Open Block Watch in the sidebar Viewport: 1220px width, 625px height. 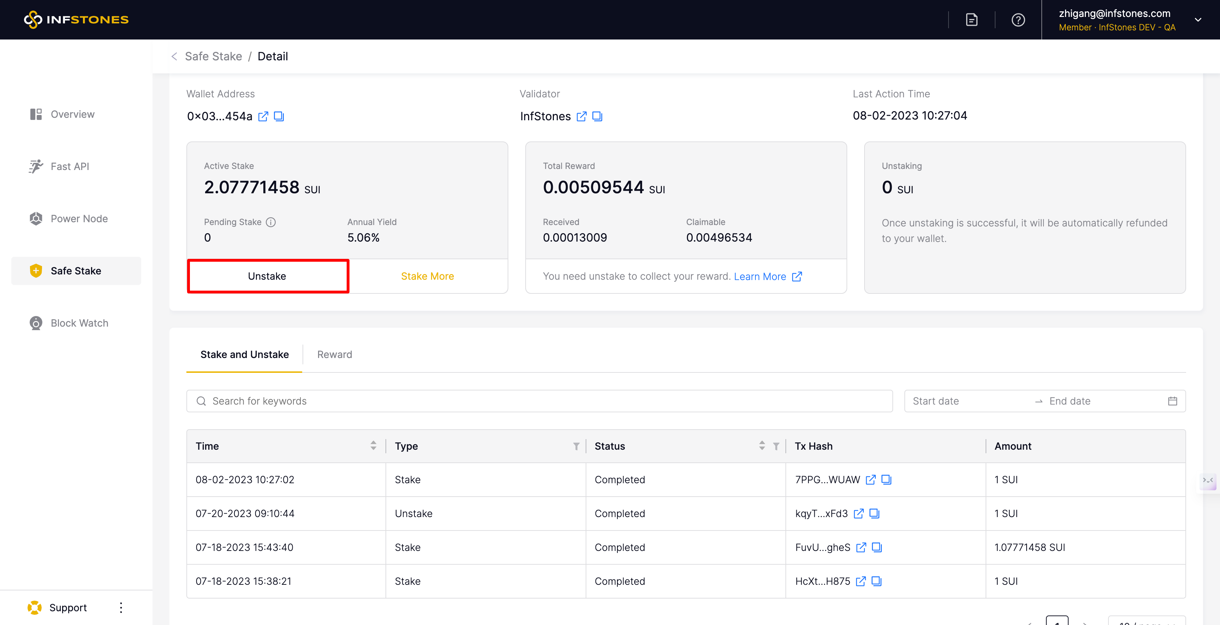coord(79,323)
